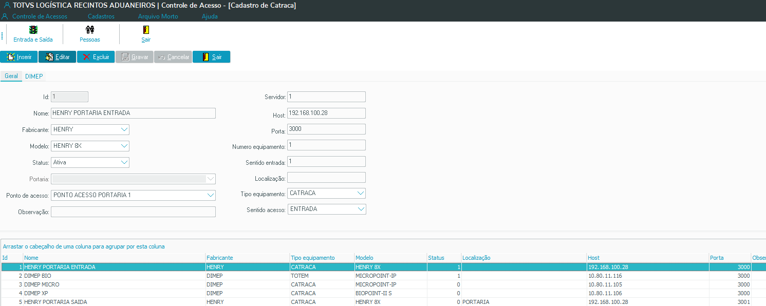Sort by the Porta column header
This screenshot has height=306, width=766.
pyautogui.click(x=730, y=258)
